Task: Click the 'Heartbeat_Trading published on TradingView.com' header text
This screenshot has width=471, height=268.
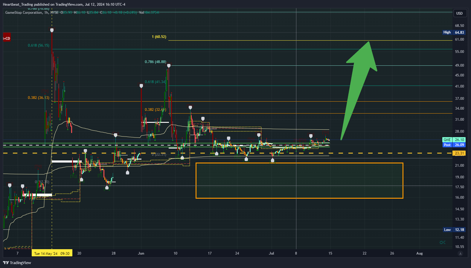Action: [x=43, y=4]
